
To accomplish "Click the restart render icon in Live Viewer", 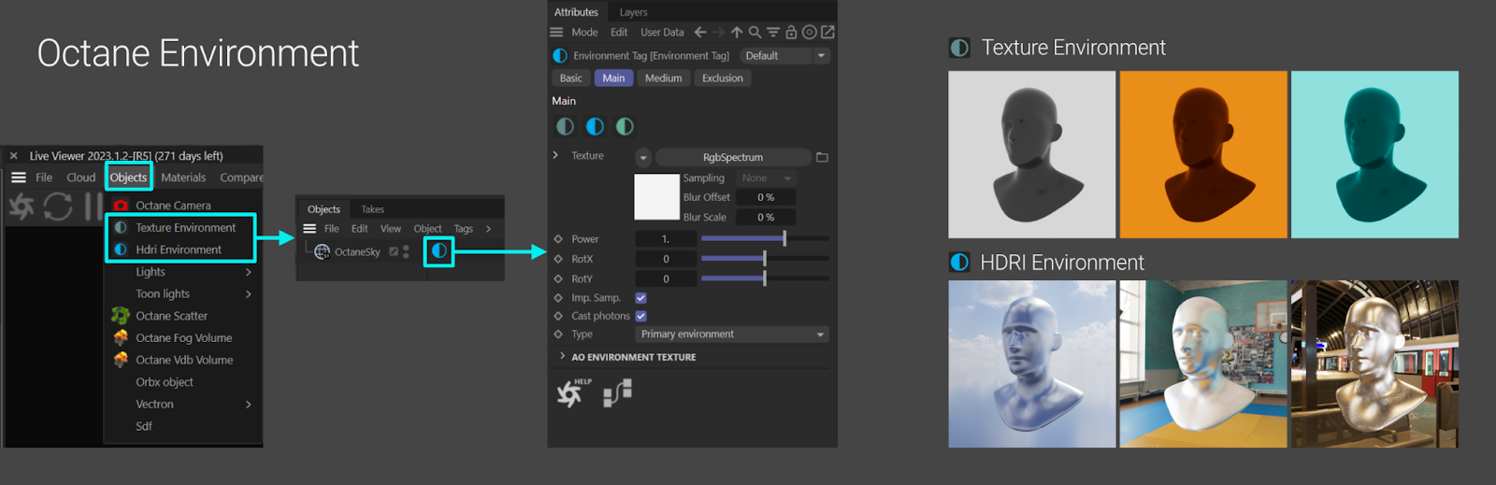I will tap(58, 206).
